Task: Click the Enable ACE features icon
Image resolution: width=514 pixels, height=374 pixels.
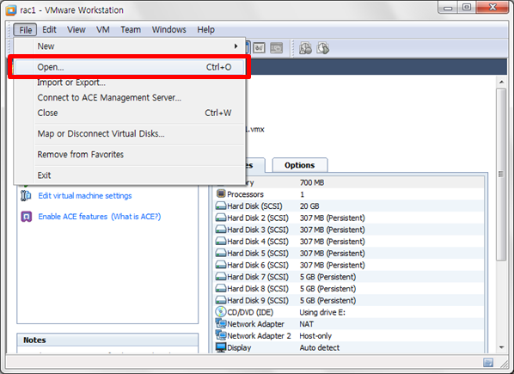Action: [x=27, y=217]
